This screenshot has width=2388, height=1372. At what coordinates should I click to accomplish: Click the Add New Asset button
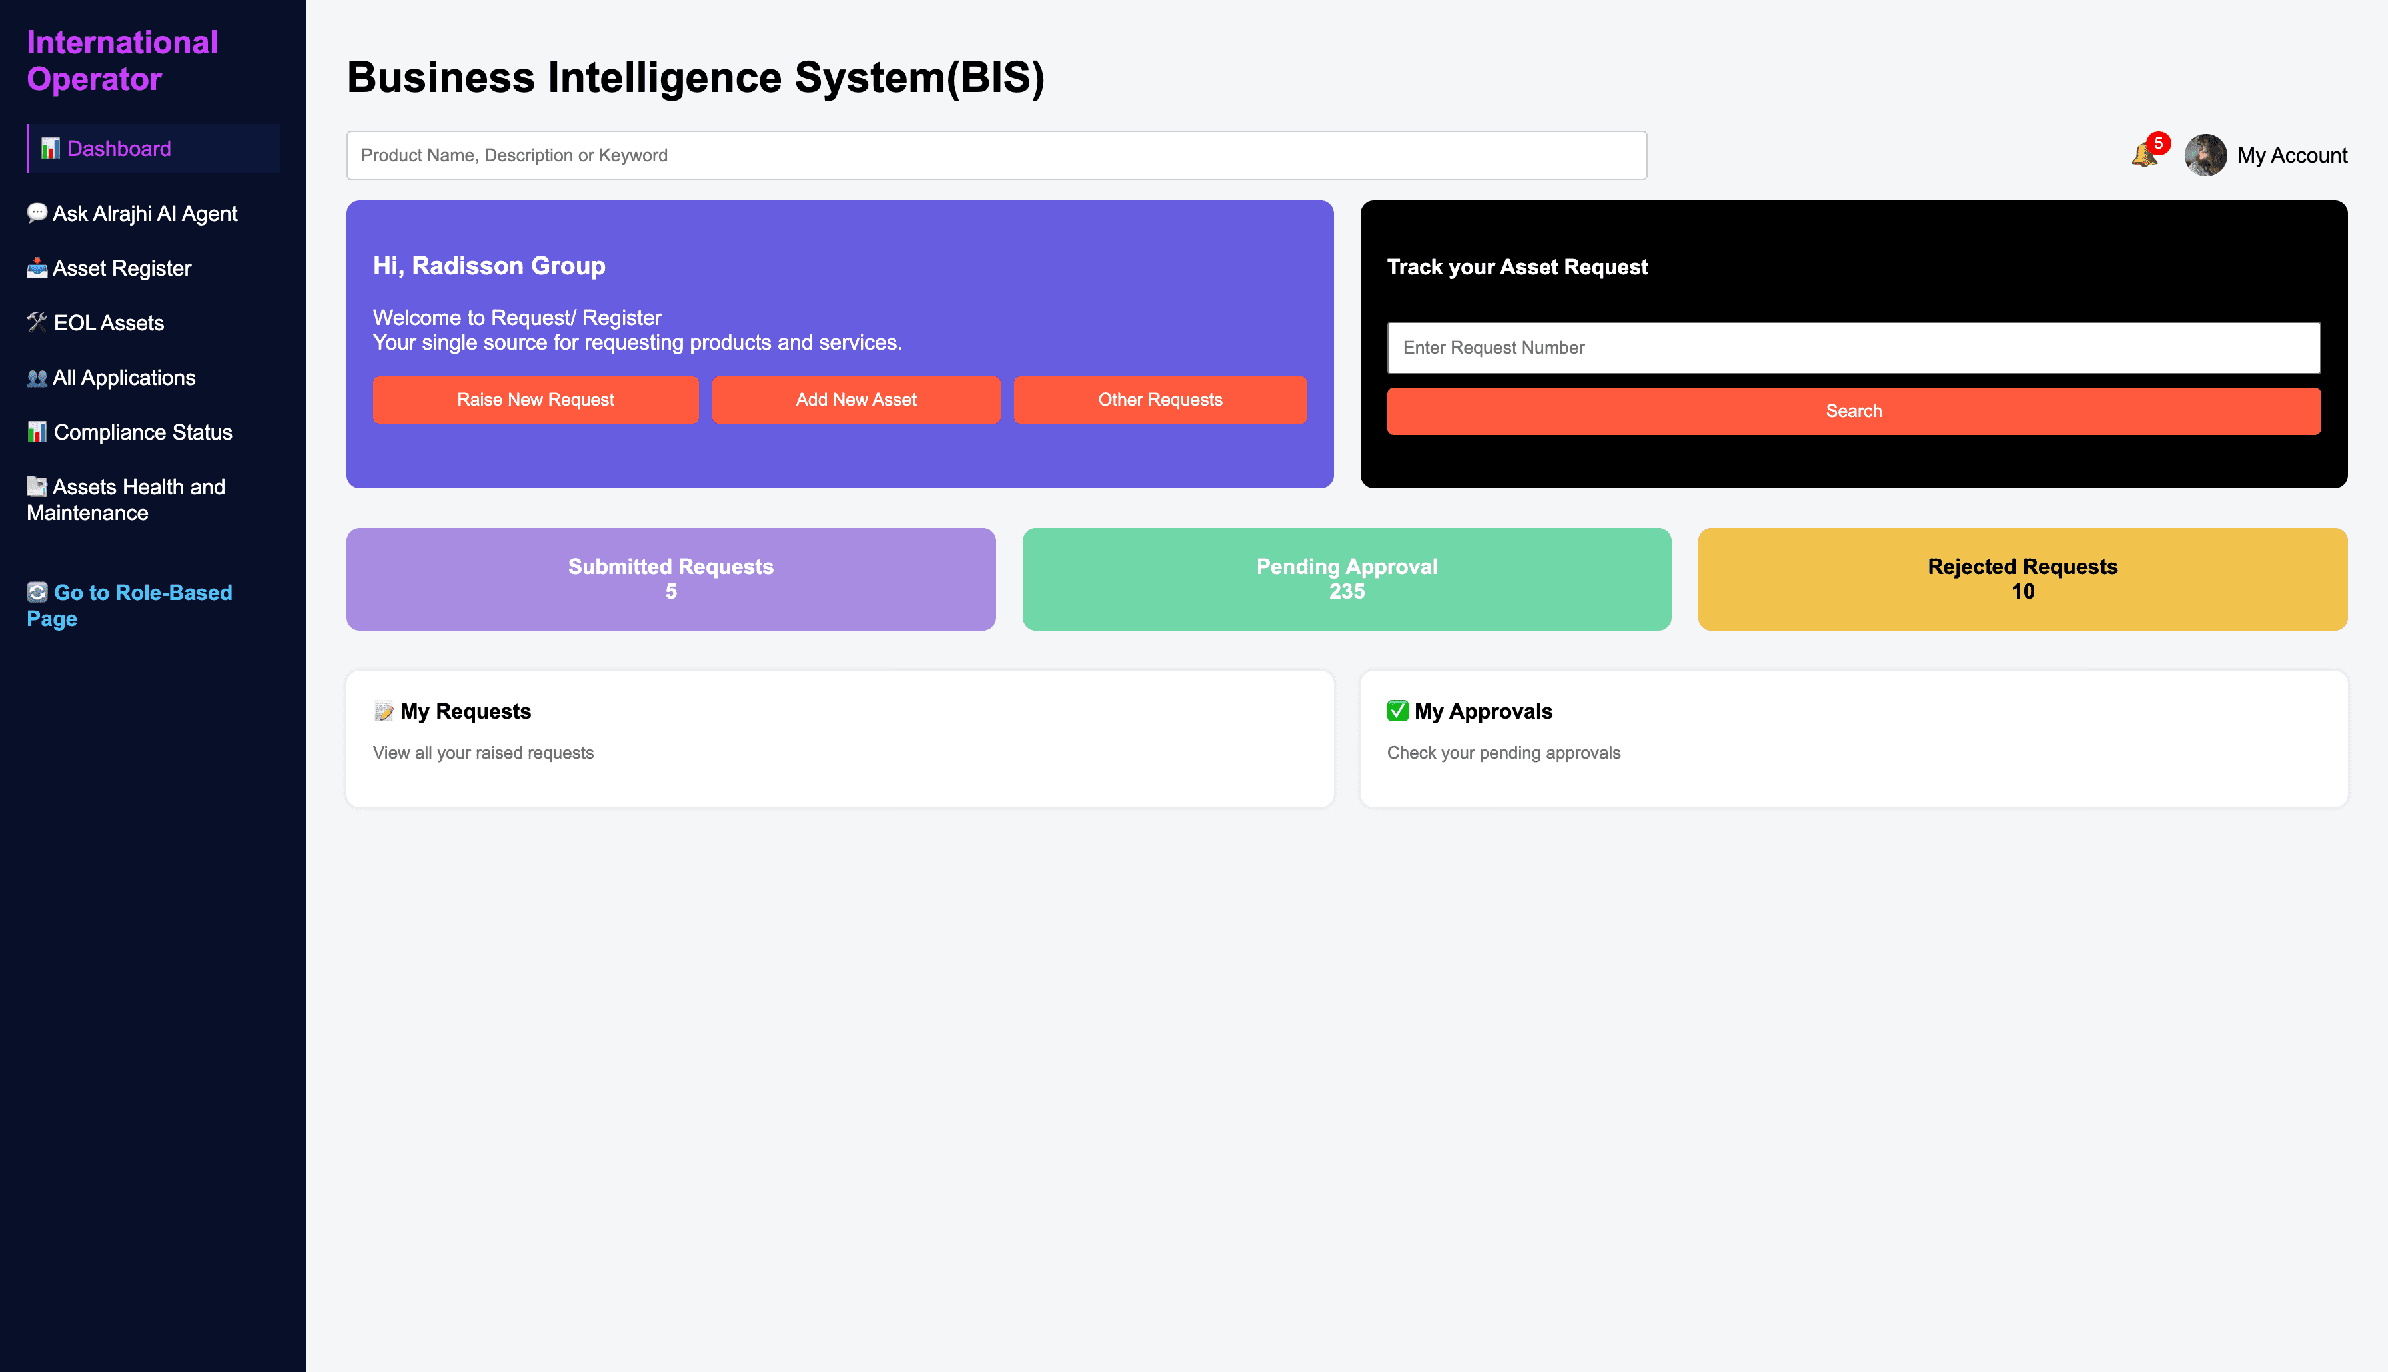tap(856, 400)
